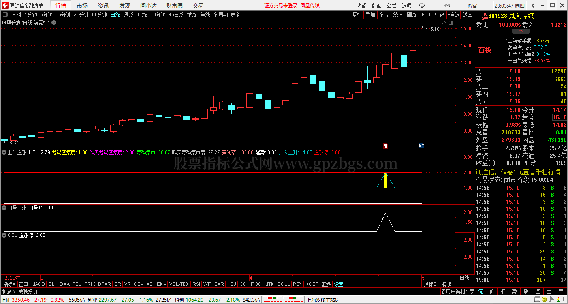Switch tick panel to 笔 mode

[480, 291]
